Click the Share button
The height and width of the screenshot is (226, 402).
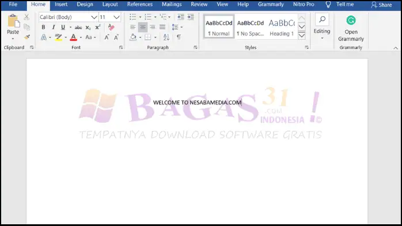click(381, 5)
